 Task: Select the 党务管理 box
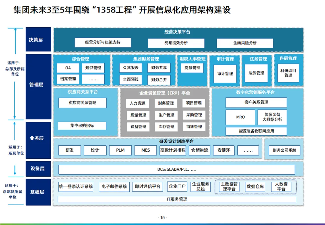coord(192,68)
